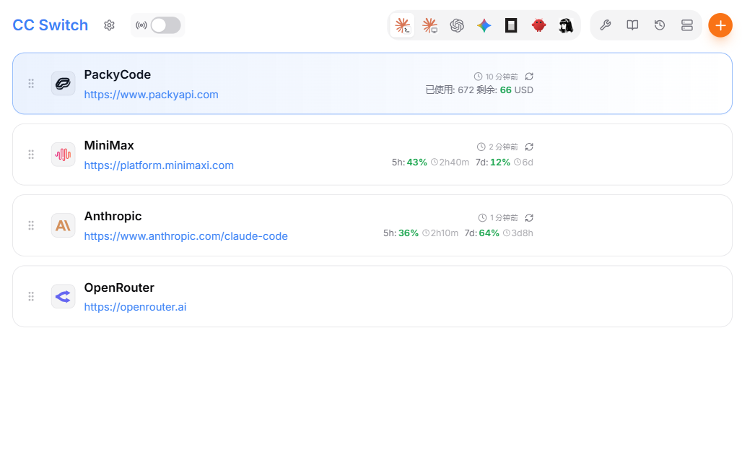Viewport: 742px width, 450px height.
Task: Click the MiniMax drag handle
Action: click(x=31, y=155)
